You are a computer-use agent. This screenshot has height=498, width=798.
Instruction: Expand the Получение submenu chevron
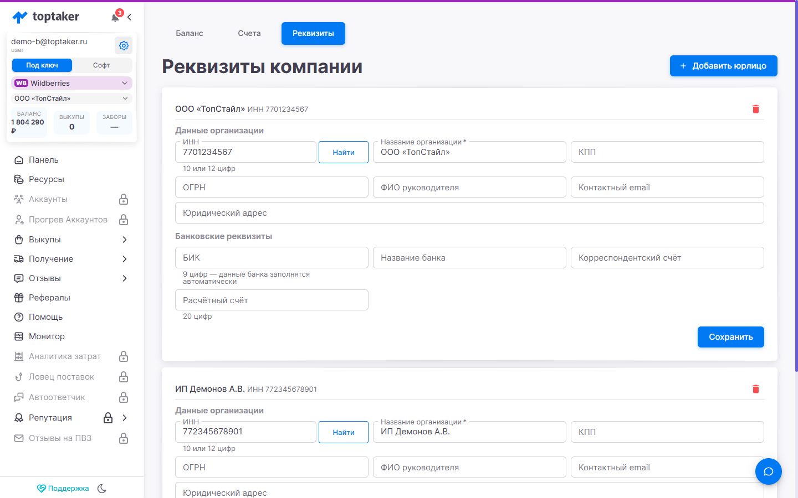click(125, 259)
